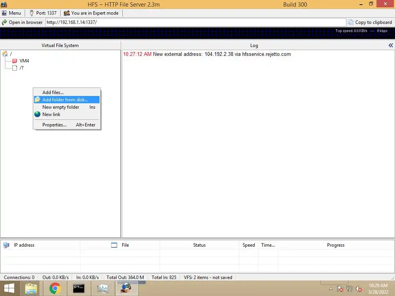
Task: Show hidden tray icons arrow
Action: point(331,289)
